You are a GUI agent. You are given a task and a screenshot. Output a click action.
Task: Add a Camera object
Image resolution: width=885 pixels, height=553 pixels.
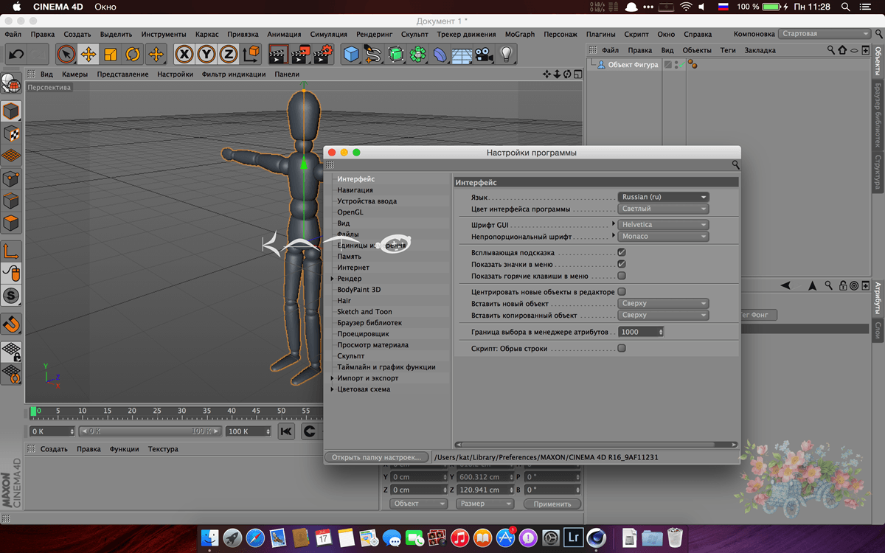click(x=484, y=55)
